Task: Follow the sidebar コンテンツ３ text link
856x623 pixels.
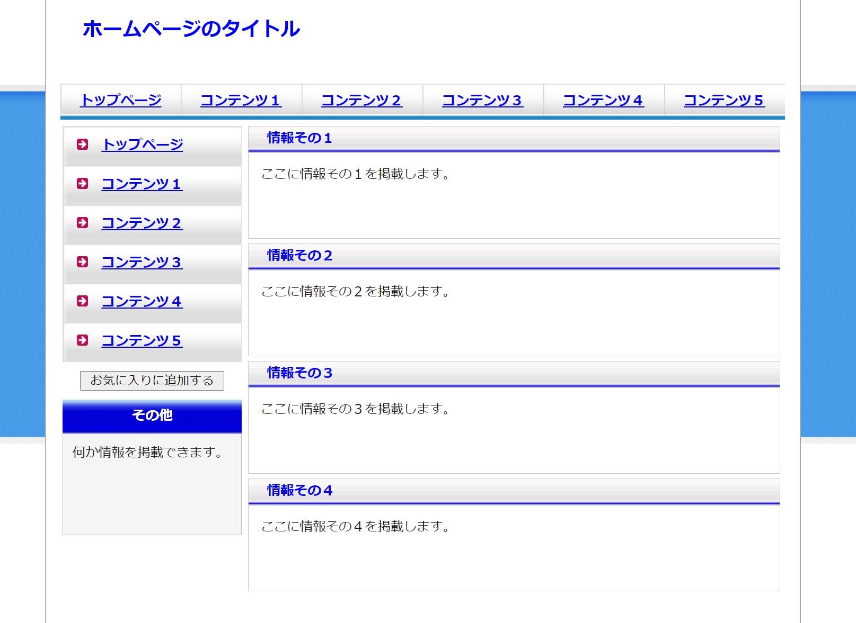Action: click(142, 262)
